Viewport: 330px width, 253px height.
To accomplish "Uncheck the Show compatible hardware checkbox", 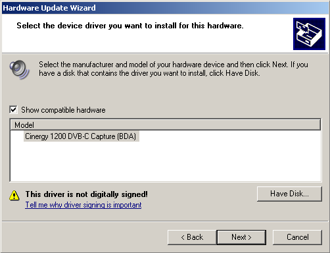I will pyautogui.click(x=13, y=109).
